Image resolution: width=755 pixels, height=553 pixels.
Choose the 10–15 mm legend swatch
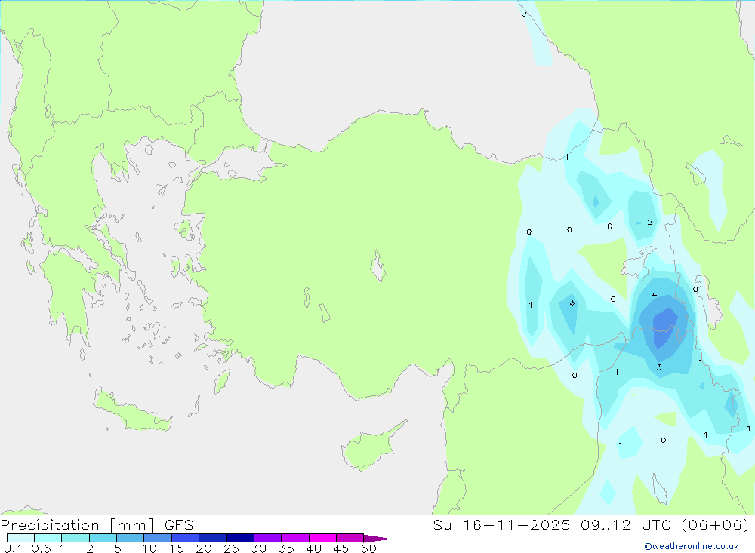tap(158, 538)
